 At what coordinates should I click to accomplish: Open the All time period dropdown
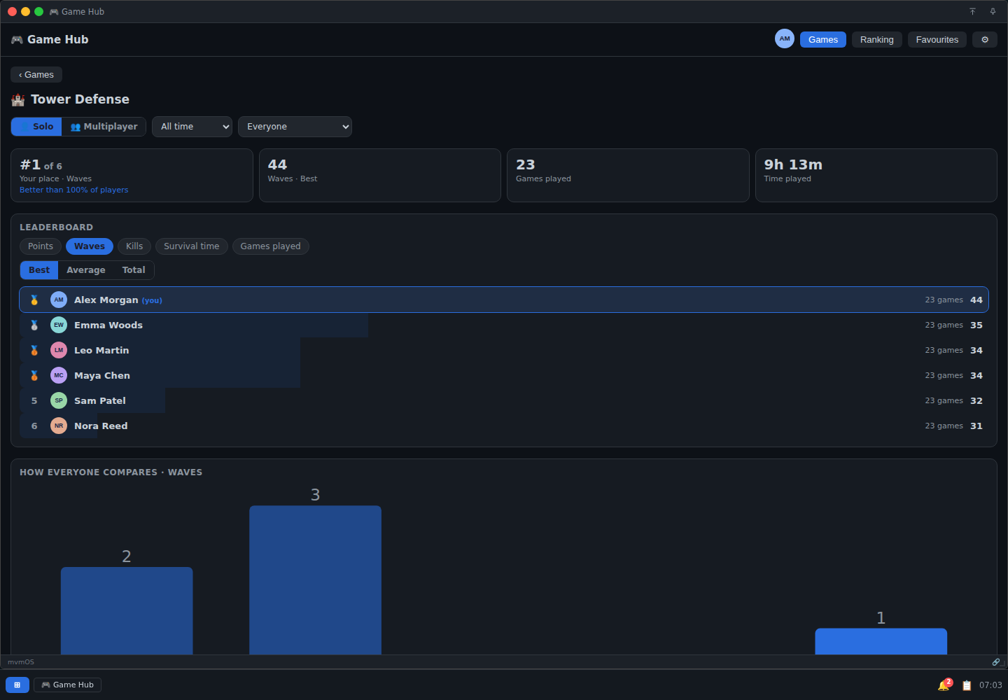192,127
